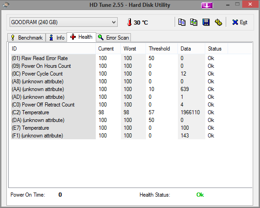Click the Data column header
Image resolution: width=260 pixels, height=208 pixels.
tap(192, 49)
